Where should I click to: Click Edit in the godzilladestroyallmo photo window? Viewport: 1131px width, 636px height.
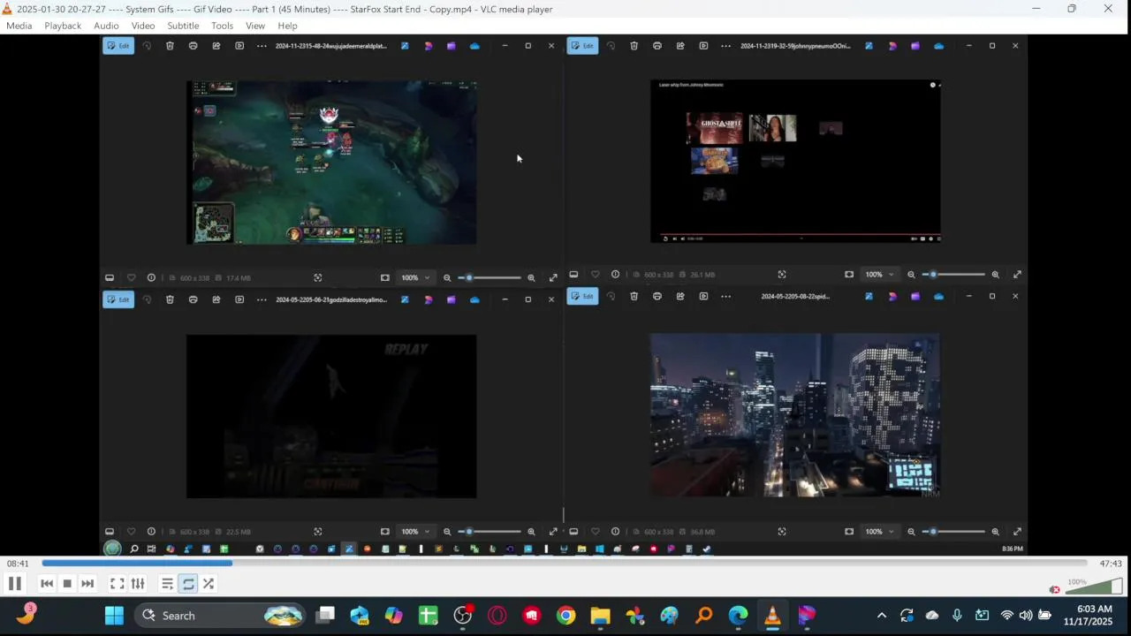click(118, 299)
